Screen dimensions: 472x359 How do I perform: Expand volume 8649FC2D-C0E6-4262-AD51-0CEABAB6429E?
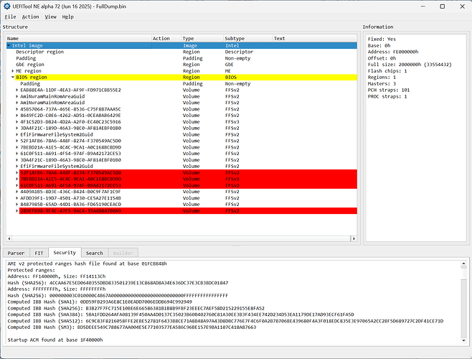[x=17, y=116]
